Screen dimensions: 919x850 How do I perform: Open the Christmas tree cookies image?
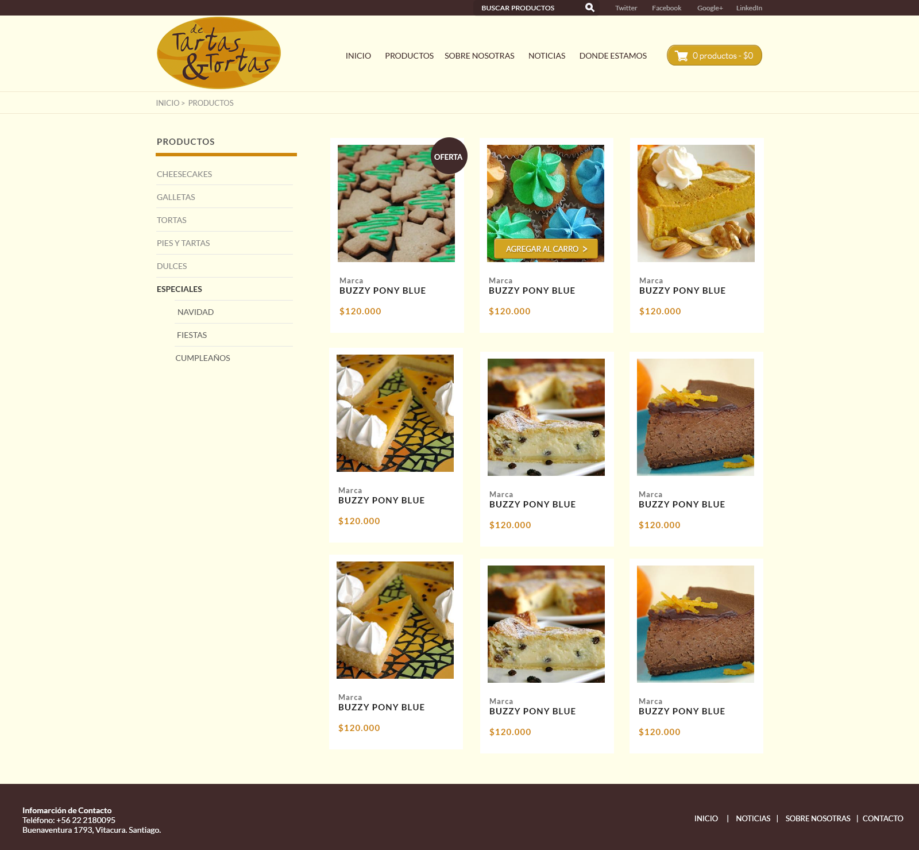[x=396, y=203]
